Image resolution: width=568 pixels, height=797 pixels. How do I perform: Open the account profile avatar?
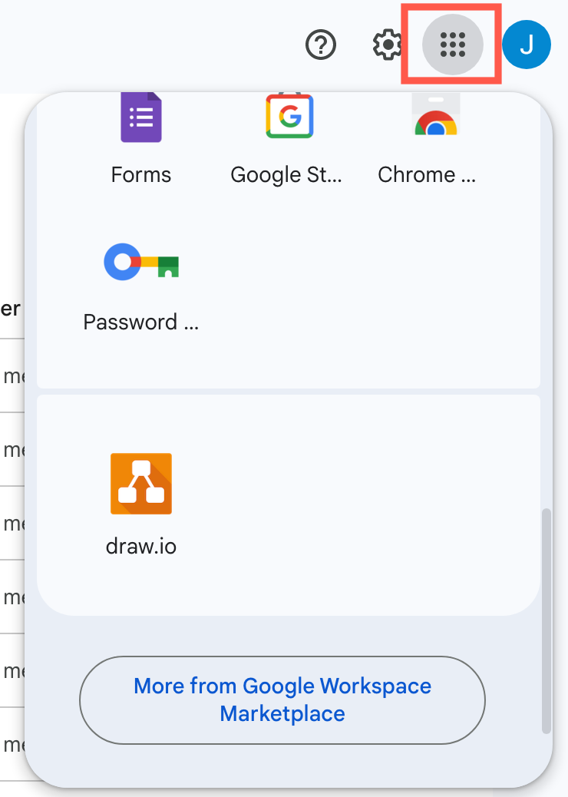pyautogui.click(x=527, y=45)
